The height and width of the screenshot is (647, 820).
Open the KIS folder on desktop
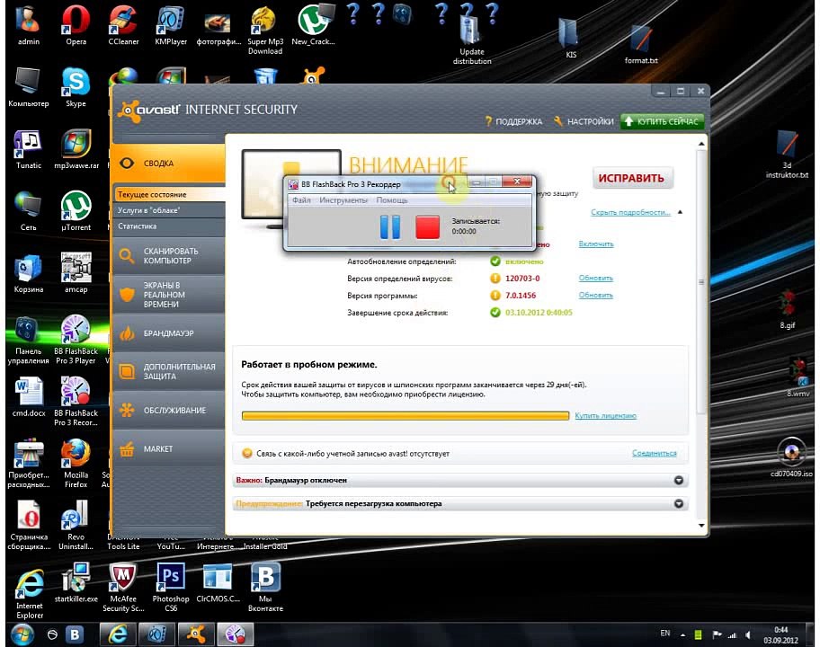coord(571,38)
